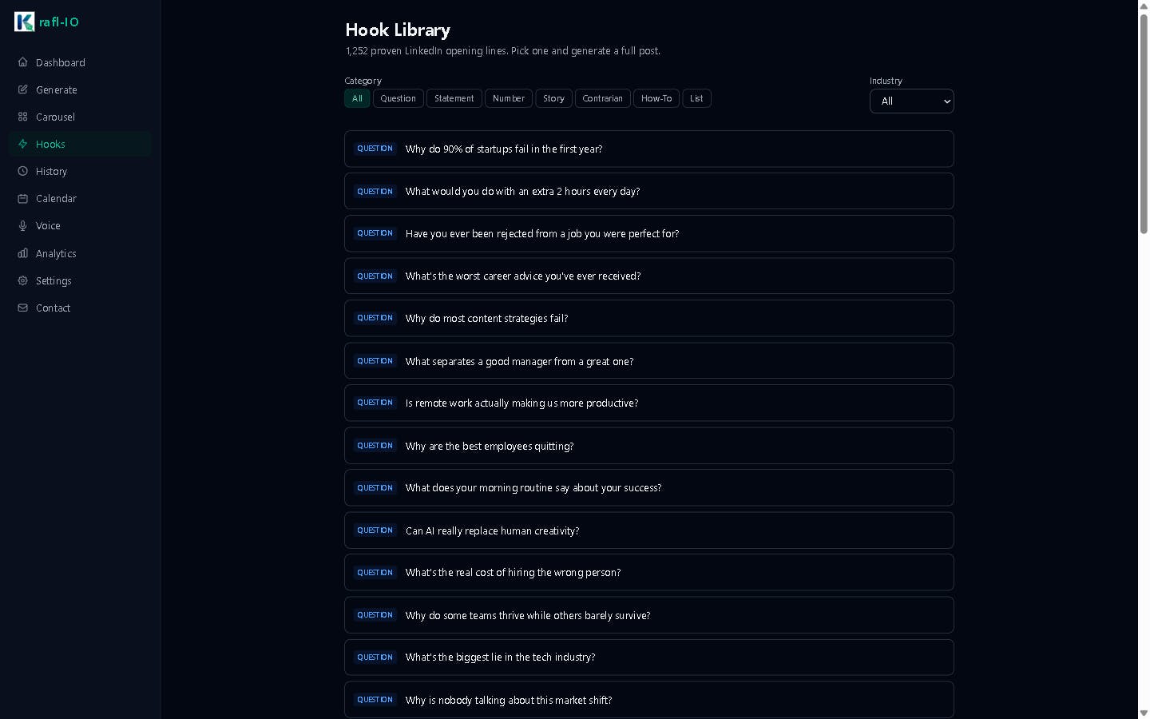Viewport: 1150px width, 719px height.
Task: Select hook about remote work productivity
Action: click(648, 403)
